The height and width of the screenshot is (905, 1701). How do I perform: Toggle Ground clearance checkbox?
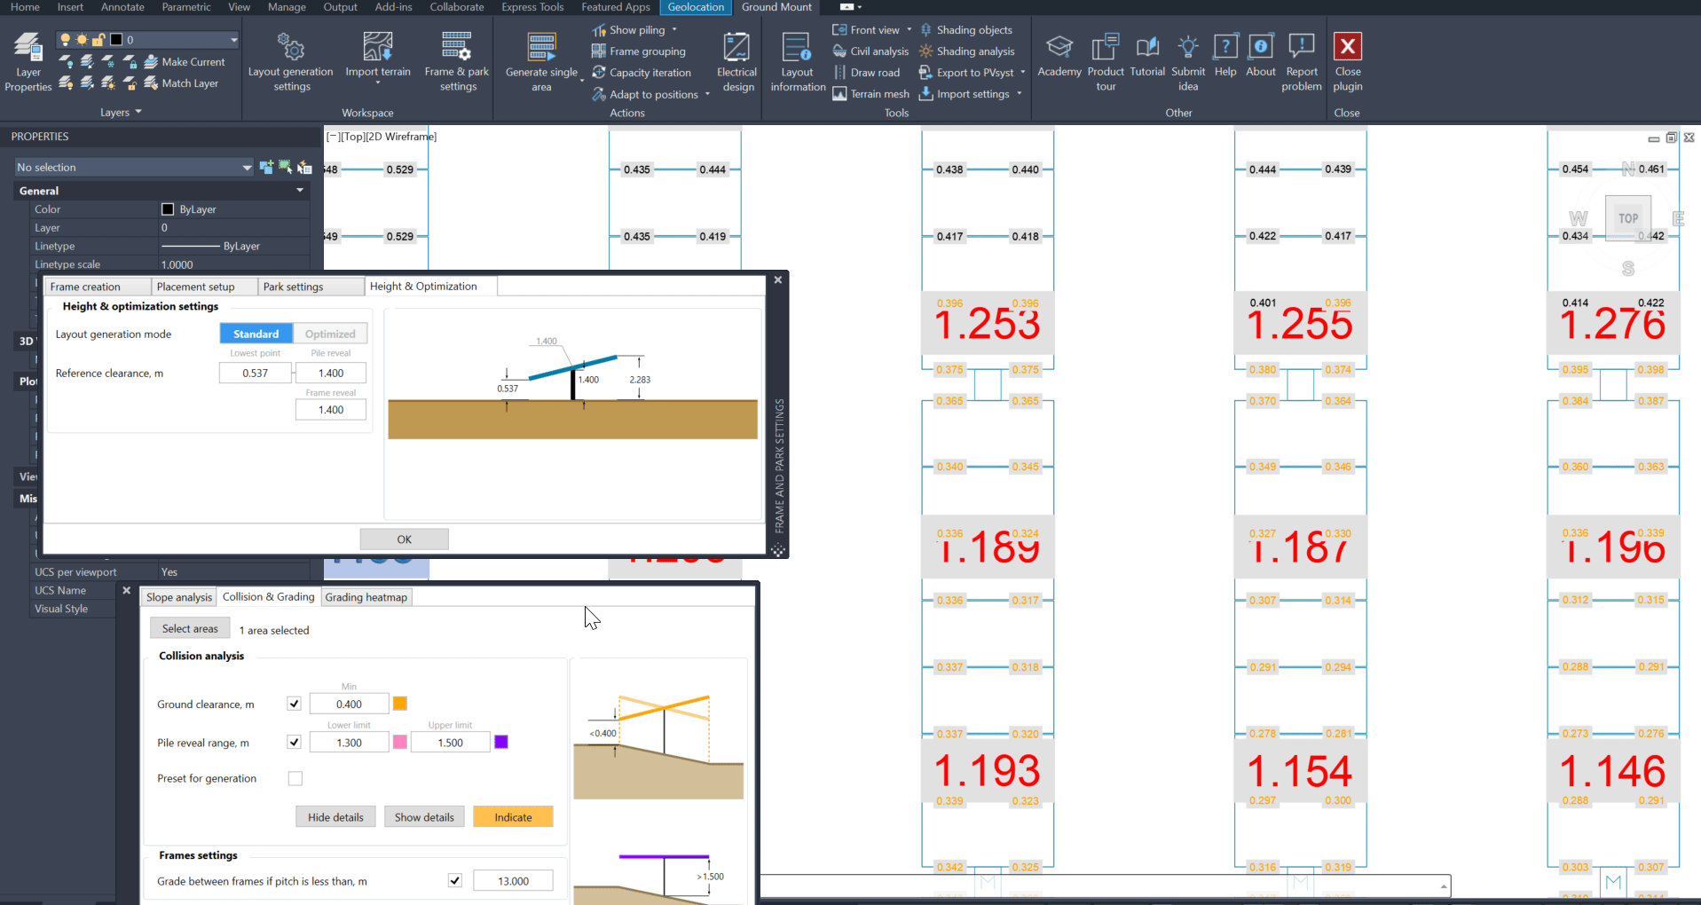(295, 704)
